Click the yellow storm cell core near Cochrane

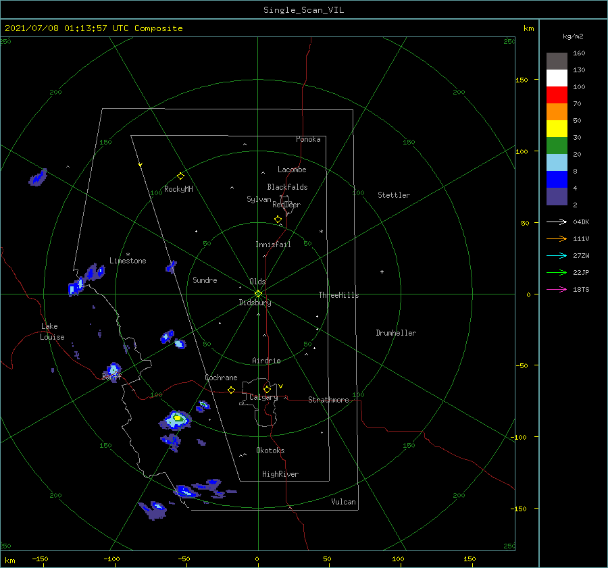[x=178, y=418]
